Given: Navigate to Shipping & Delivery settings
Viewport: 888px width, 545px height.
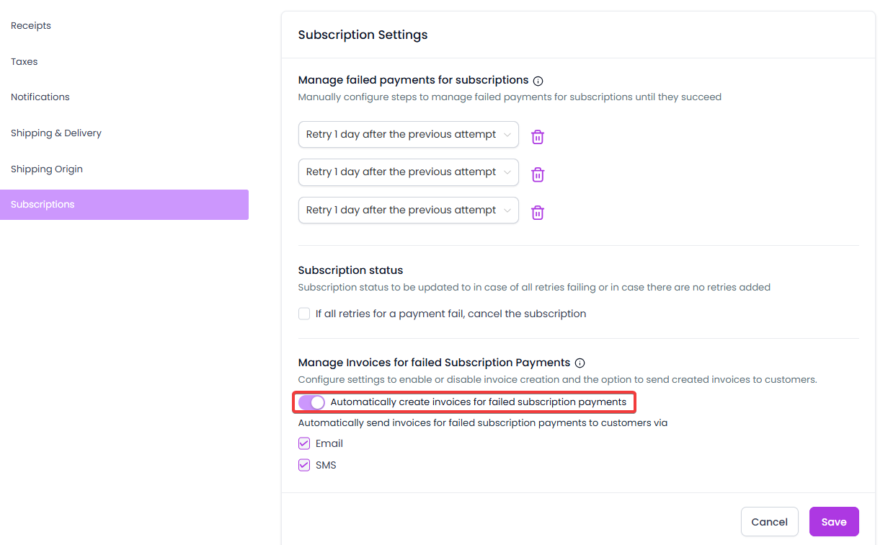Looking at the screenshot, I should (x=56, y=133).
